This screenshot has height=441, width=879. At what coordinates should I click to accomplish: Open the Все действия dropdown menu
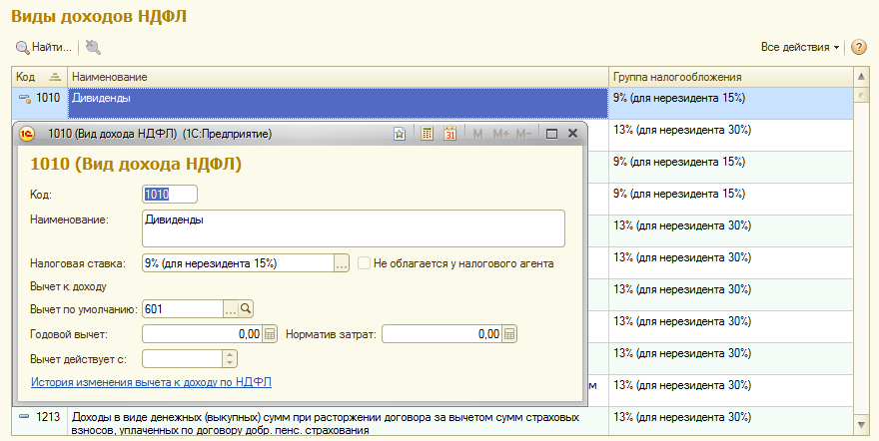click(799, 47)
